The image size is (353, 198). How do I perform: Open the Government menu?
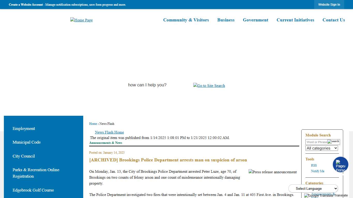tap(256, 20)
